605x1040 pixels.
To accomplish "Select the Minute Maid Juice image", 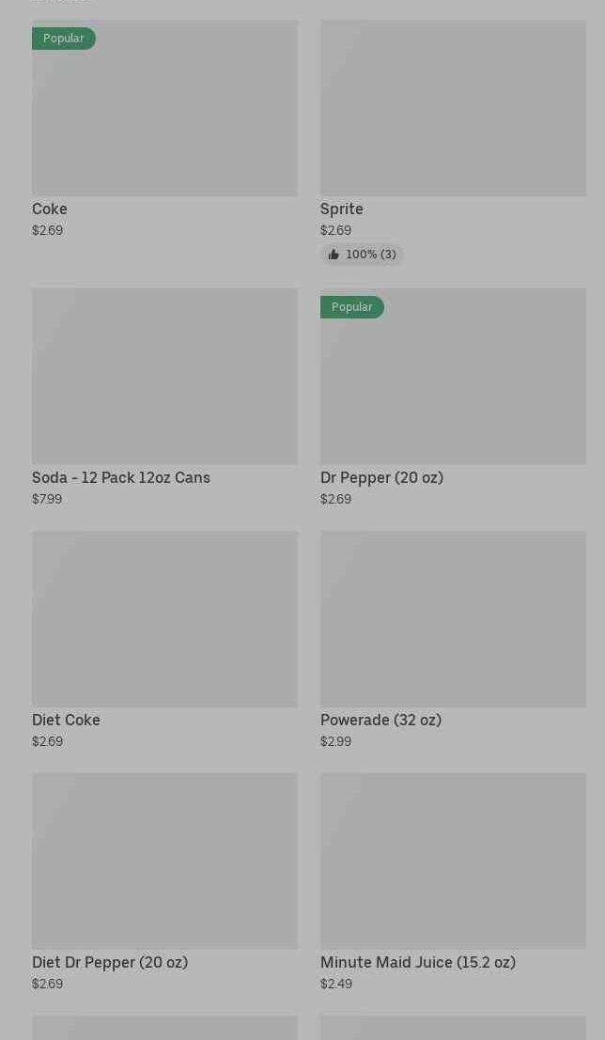I will (453, 861).
